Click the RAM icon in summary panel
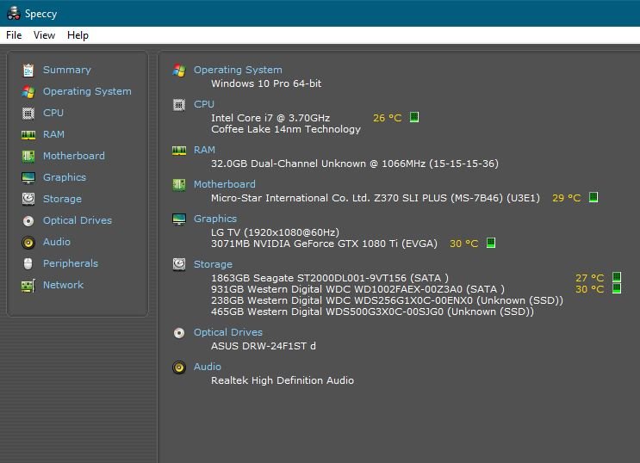The width and height of the screenshot is (640, 463). pos(179,151)
